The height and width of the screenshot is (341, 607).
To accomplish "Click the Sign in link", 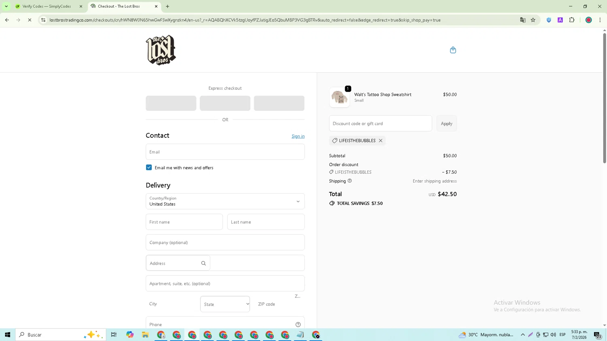I will 298,136.
